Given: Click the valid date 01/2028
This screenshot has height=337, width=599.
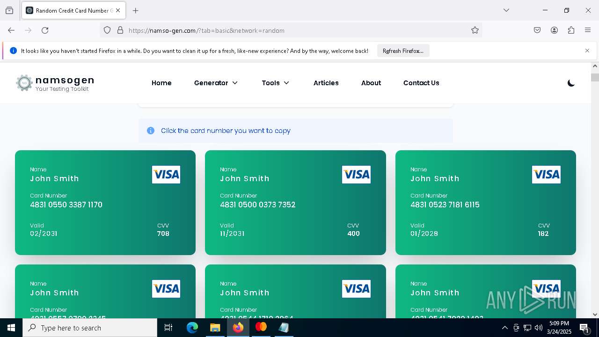Looking at the screenshot, I should click(424, 234).
